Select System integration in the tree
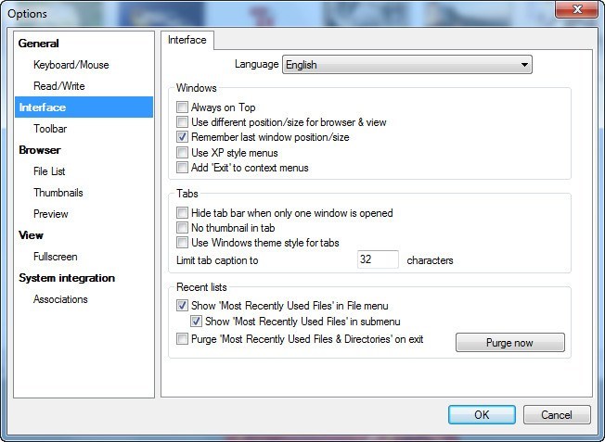The image size is (605, 442). pos(67,278)
